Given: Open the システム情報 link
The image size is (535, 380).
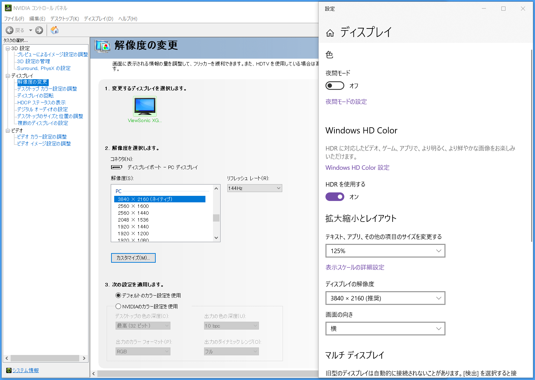Looking at the screenshot, I should click(x=26, y=370).
